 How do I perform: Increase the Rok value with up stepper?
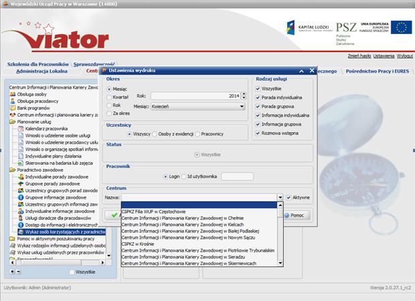pos(244,94)
